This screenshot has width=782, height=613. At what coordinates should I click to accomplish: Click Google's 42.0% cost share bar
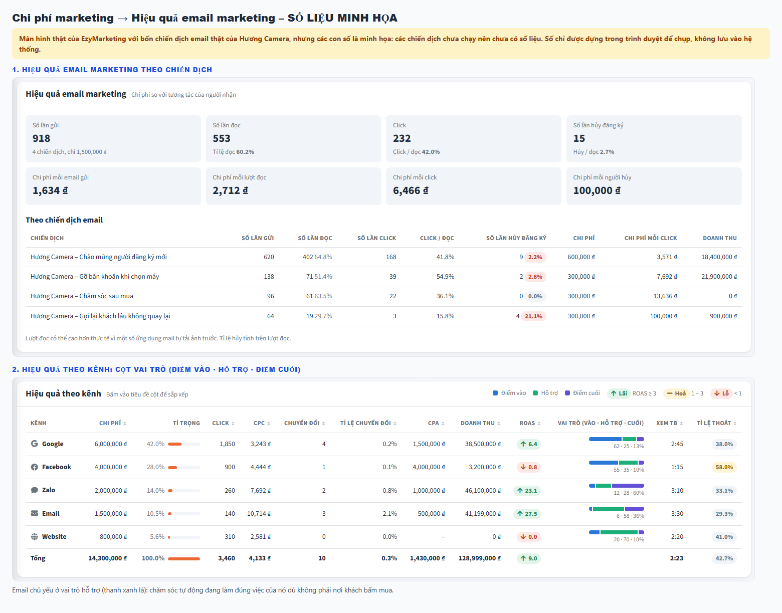[184, 444]
